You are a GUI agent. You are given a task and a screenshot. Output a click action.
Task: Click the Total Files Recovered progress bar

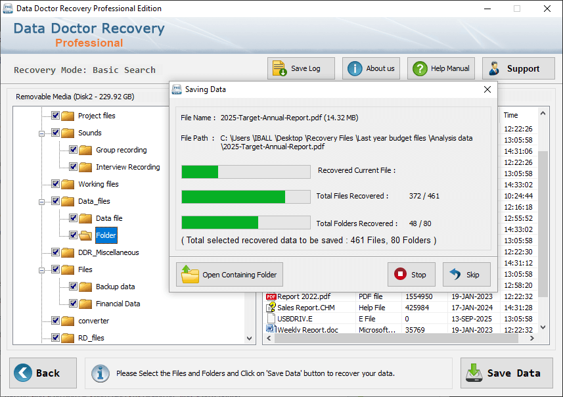(246, 197)
